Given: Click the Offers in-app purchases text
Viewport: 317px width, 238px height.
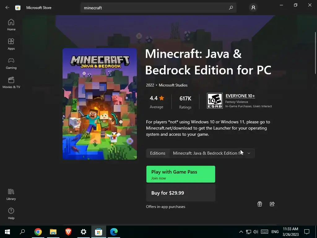Looking at the screenshot, I should click(166, 207).
